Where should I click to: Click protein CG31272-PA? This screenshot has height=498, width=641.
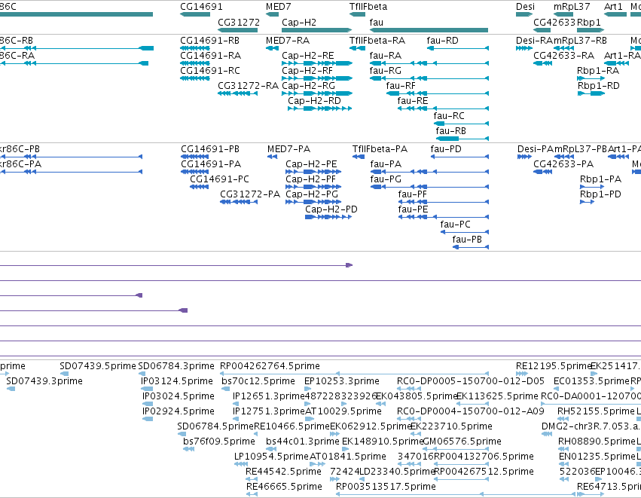click(250, 194)
